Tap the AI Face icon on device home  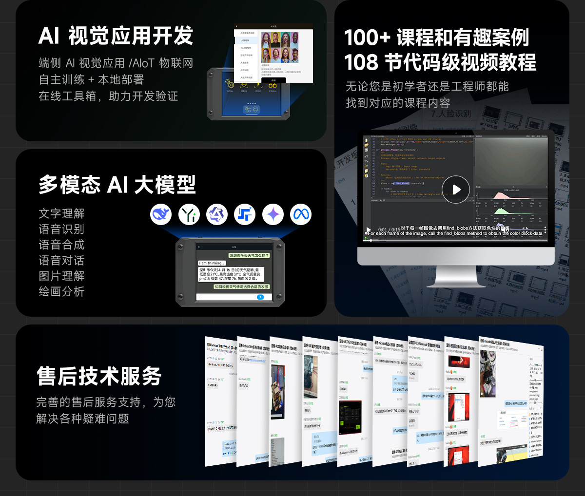[244, 84]
